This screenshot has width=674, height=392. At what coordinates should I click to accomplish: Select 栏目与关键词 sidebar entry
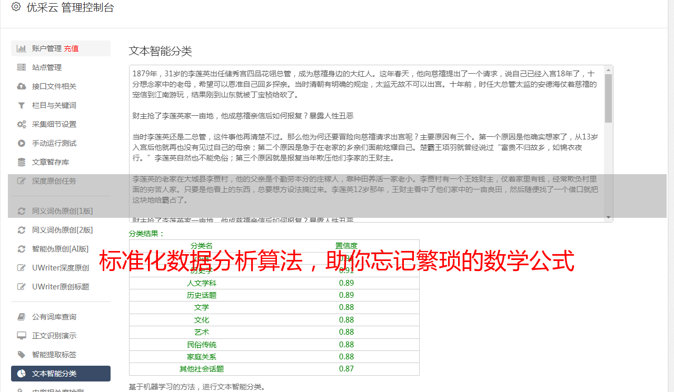tap(61, 105)
